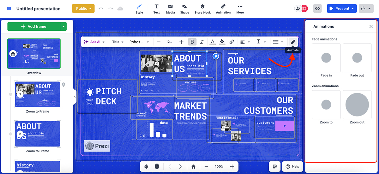Open the More options menu
The width and height of the screenshot is (379, 174).
click(x=240, y=9)
